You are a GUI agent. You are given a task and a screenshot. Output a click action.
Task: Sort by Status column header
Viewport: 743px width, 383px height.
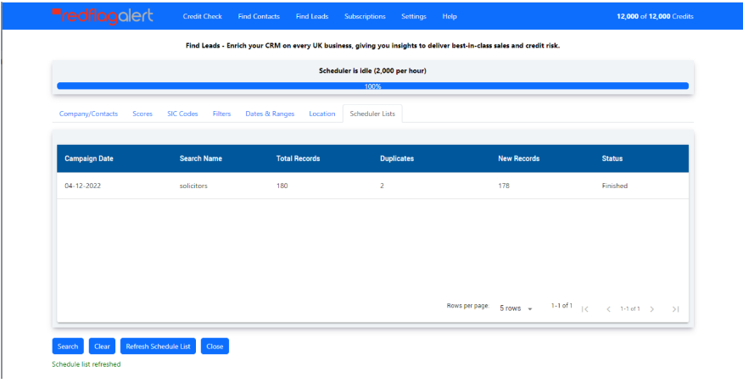[612, 159]
